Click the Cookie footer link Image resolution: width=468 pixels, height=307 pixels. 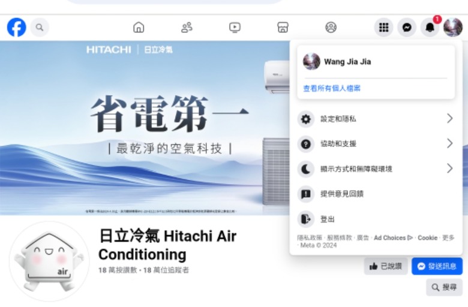[x=427, y=238]
